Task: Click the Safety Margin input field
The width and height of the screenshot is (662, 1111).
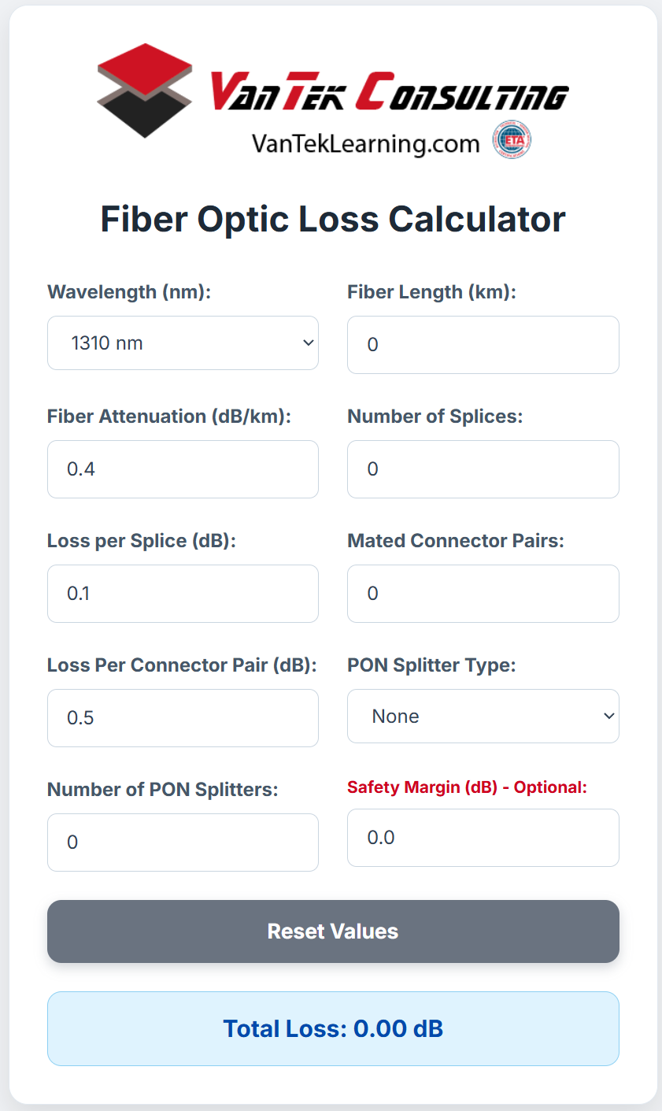Action: [x=483, y=838]
